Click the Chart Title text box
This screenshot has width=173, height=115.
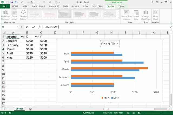pos(109,44)
